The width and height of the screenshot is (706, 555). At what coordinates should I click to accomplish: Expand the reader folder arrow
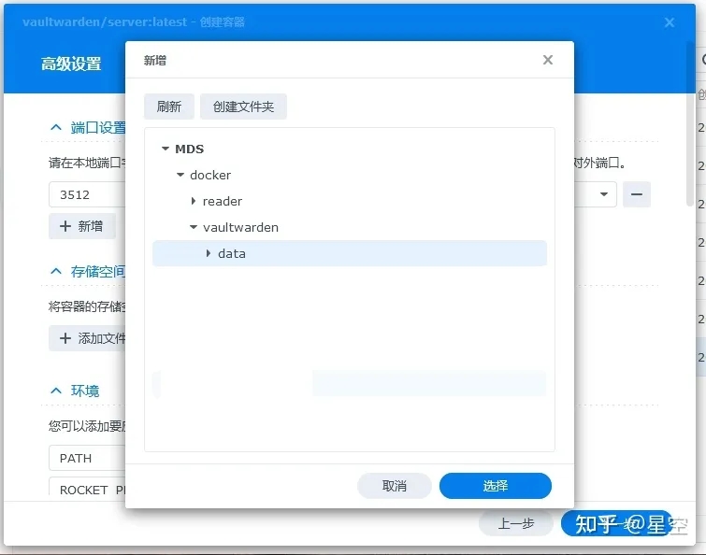click(x=194, y=201)
